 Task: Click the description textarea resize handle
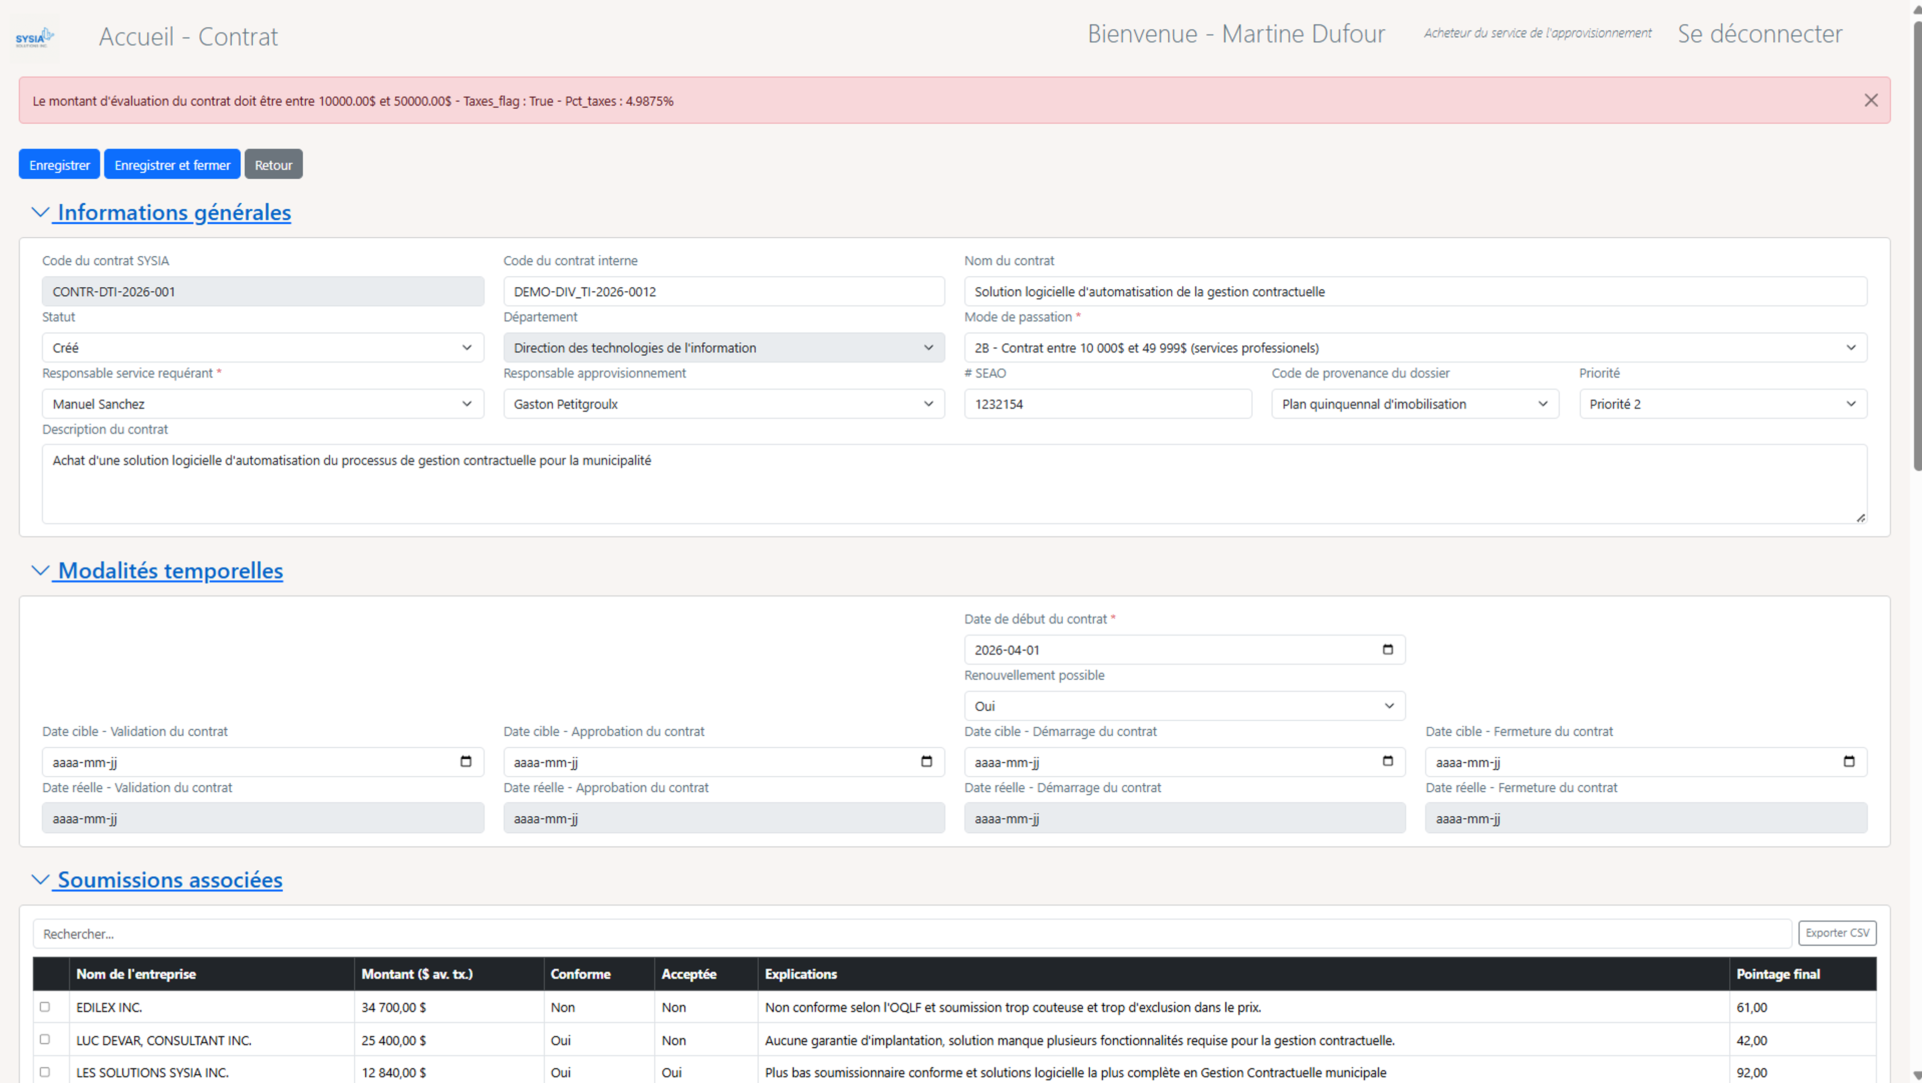point(1861,517)
